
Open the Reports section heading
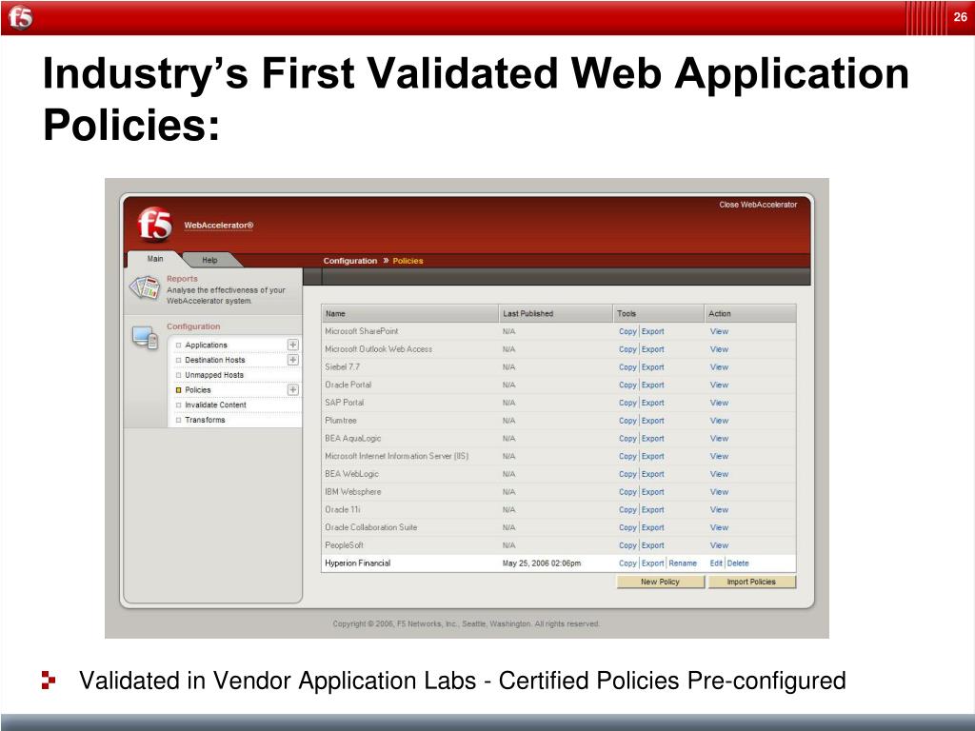(182, 279)
